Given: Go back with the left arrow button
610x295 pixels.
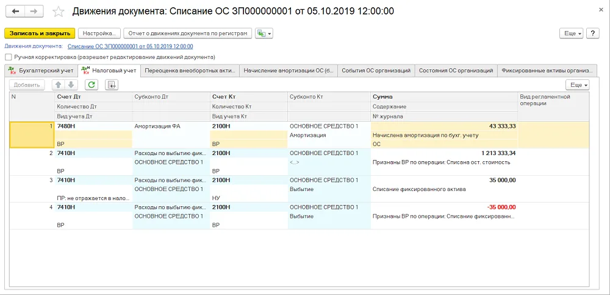Looking at the screenshot, I should (16, 12).
